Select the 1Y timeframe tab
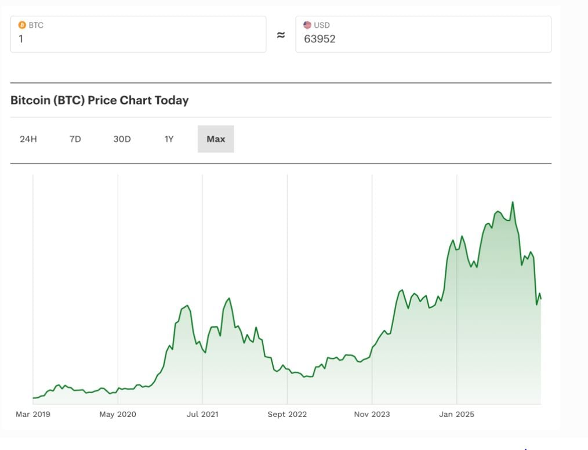Image resolution: width=588 pixels, height=450 pixels. pos(169,139)
